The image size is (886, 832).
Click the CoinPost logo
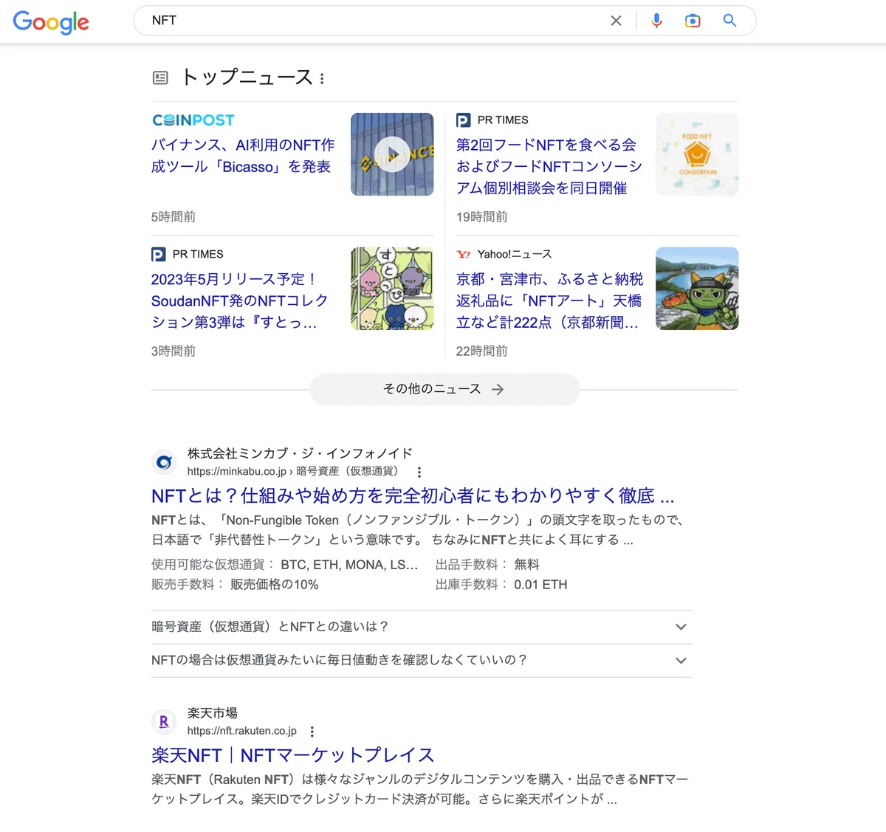click(193, 120)
